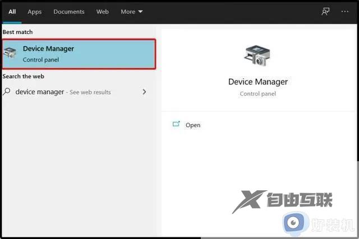The height and width of the screenshot is (239, 359).
Task: Click the 'device manager' web search suggestion
Action: tap(75, 92)
